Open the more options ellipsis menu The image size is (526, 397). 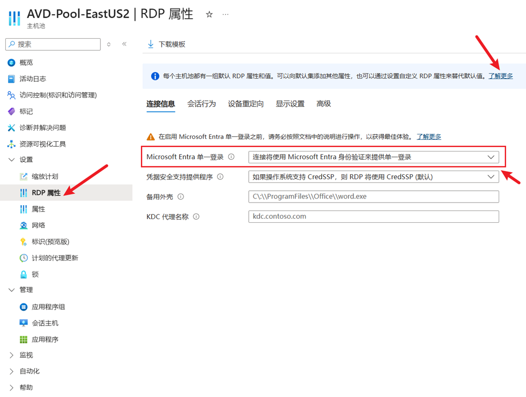point(226,14)
